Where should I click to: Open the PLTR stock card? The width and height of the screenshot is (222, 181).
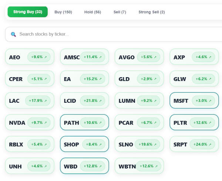[x=194, y=123]
